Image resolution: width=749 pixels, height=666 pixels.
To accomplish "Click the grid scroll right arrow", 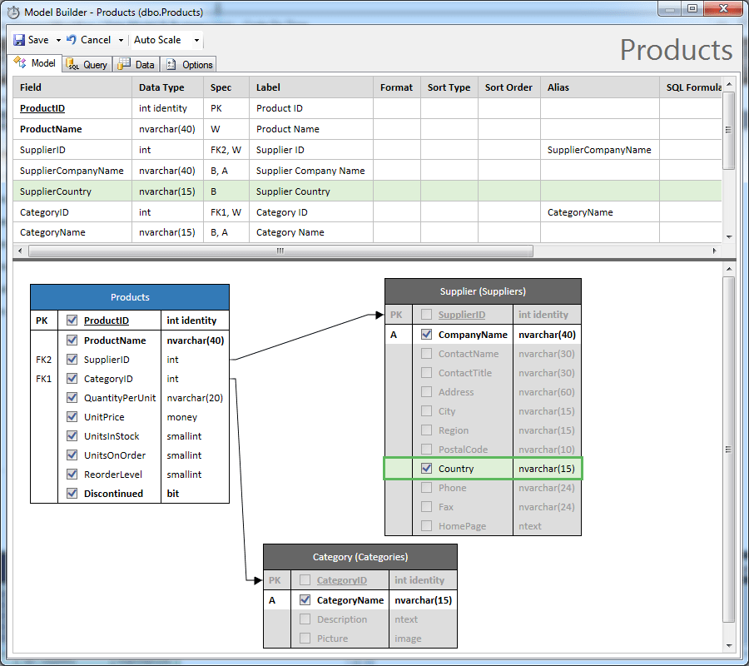I will click(715, 251).
